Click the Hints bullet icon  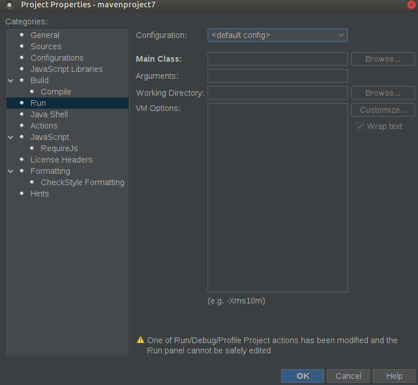[22, 193]
